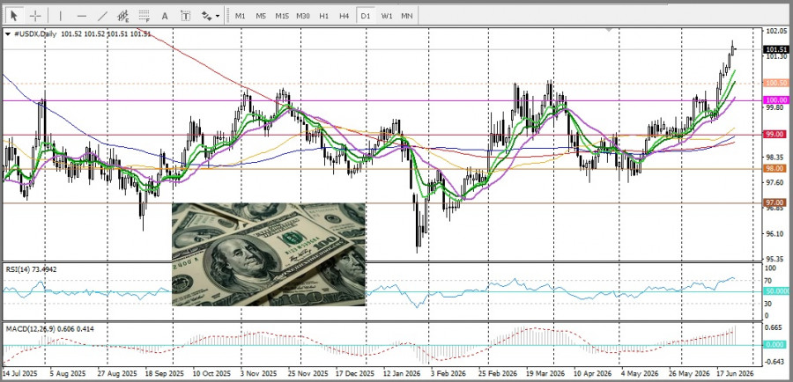Switch to M15 timeframe
Image resolution: width=793 pixels, height=382 pixels.
click(282, 16)
